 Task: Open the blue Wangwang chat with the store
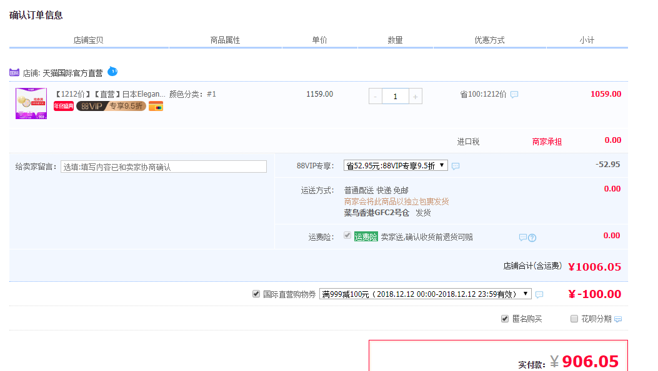pos(112,72)
